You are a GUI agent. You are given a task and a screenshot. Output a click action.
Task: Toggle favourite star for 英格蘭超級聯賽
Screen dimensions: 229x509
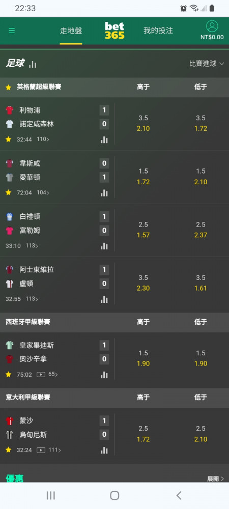point(9,88)
